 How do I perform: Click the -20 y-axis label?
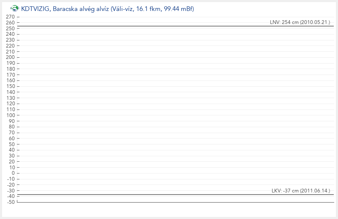coord(11,184)
